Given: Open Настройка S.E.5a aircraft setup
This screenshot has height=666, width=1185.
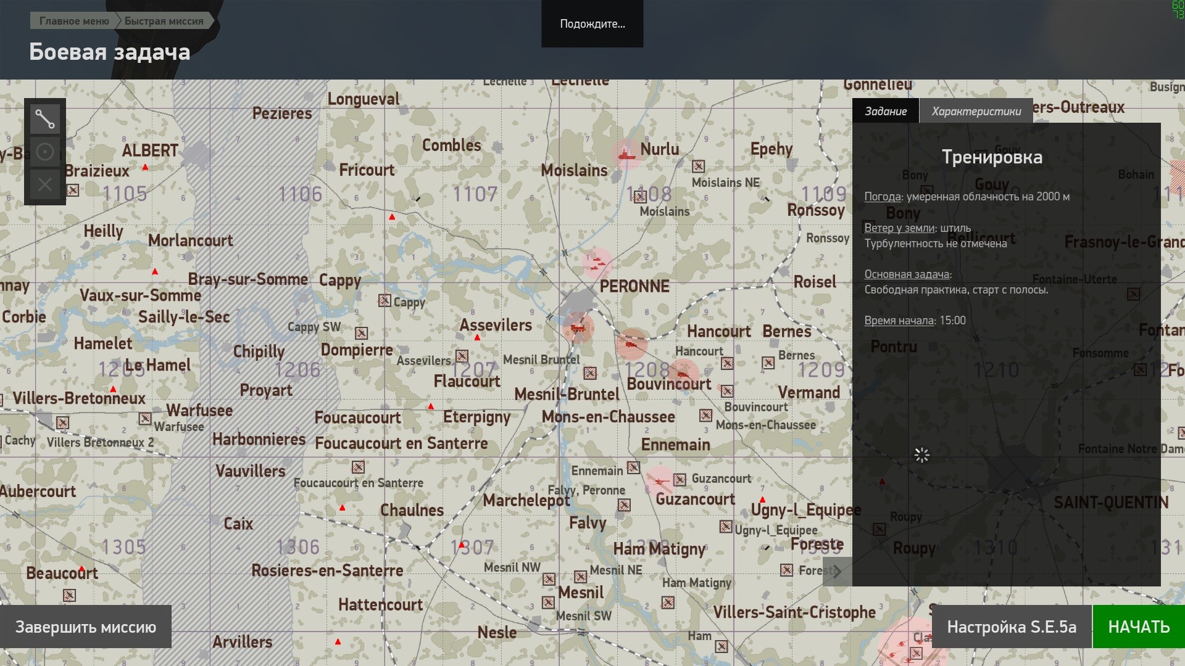Looking at the screenshot, I should (1012, 627).
